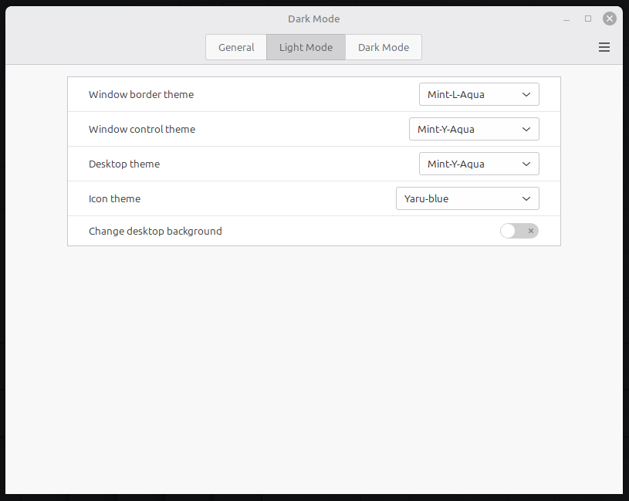Minimize the Dark Mode window
This screenshot has width=629, height=501.
click(566, 19)
